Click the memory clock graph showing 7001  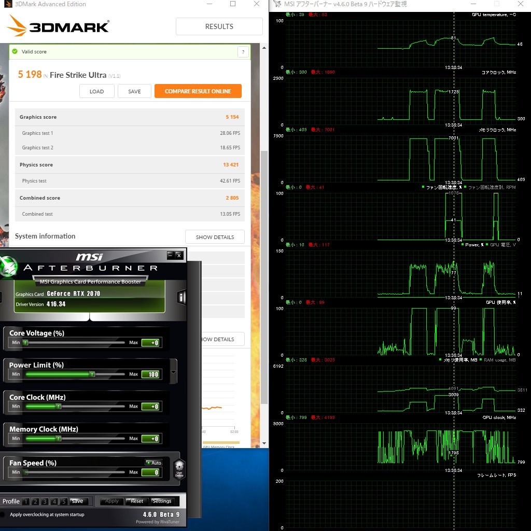point(400,159)
